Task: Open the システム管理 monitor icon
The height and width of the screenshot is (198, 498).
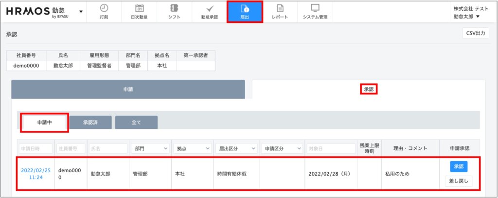Action: point(315,8)
